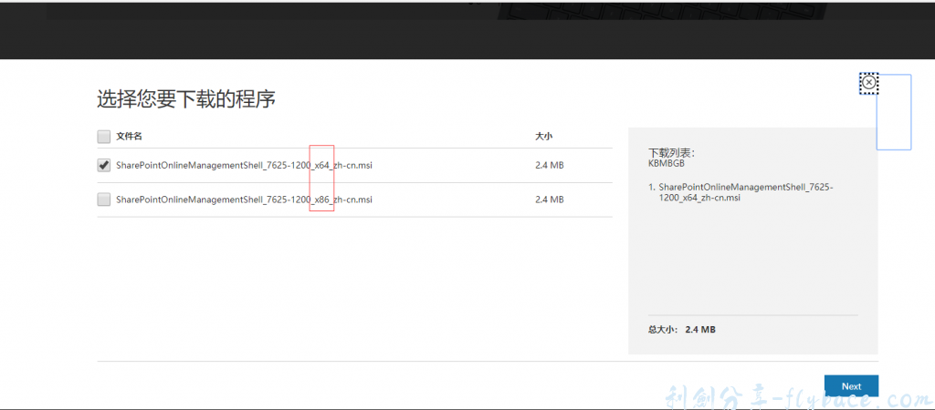
Task: Click the x64 SharePointOnlineManagementShell file name
Action: (x=244, y=166)
